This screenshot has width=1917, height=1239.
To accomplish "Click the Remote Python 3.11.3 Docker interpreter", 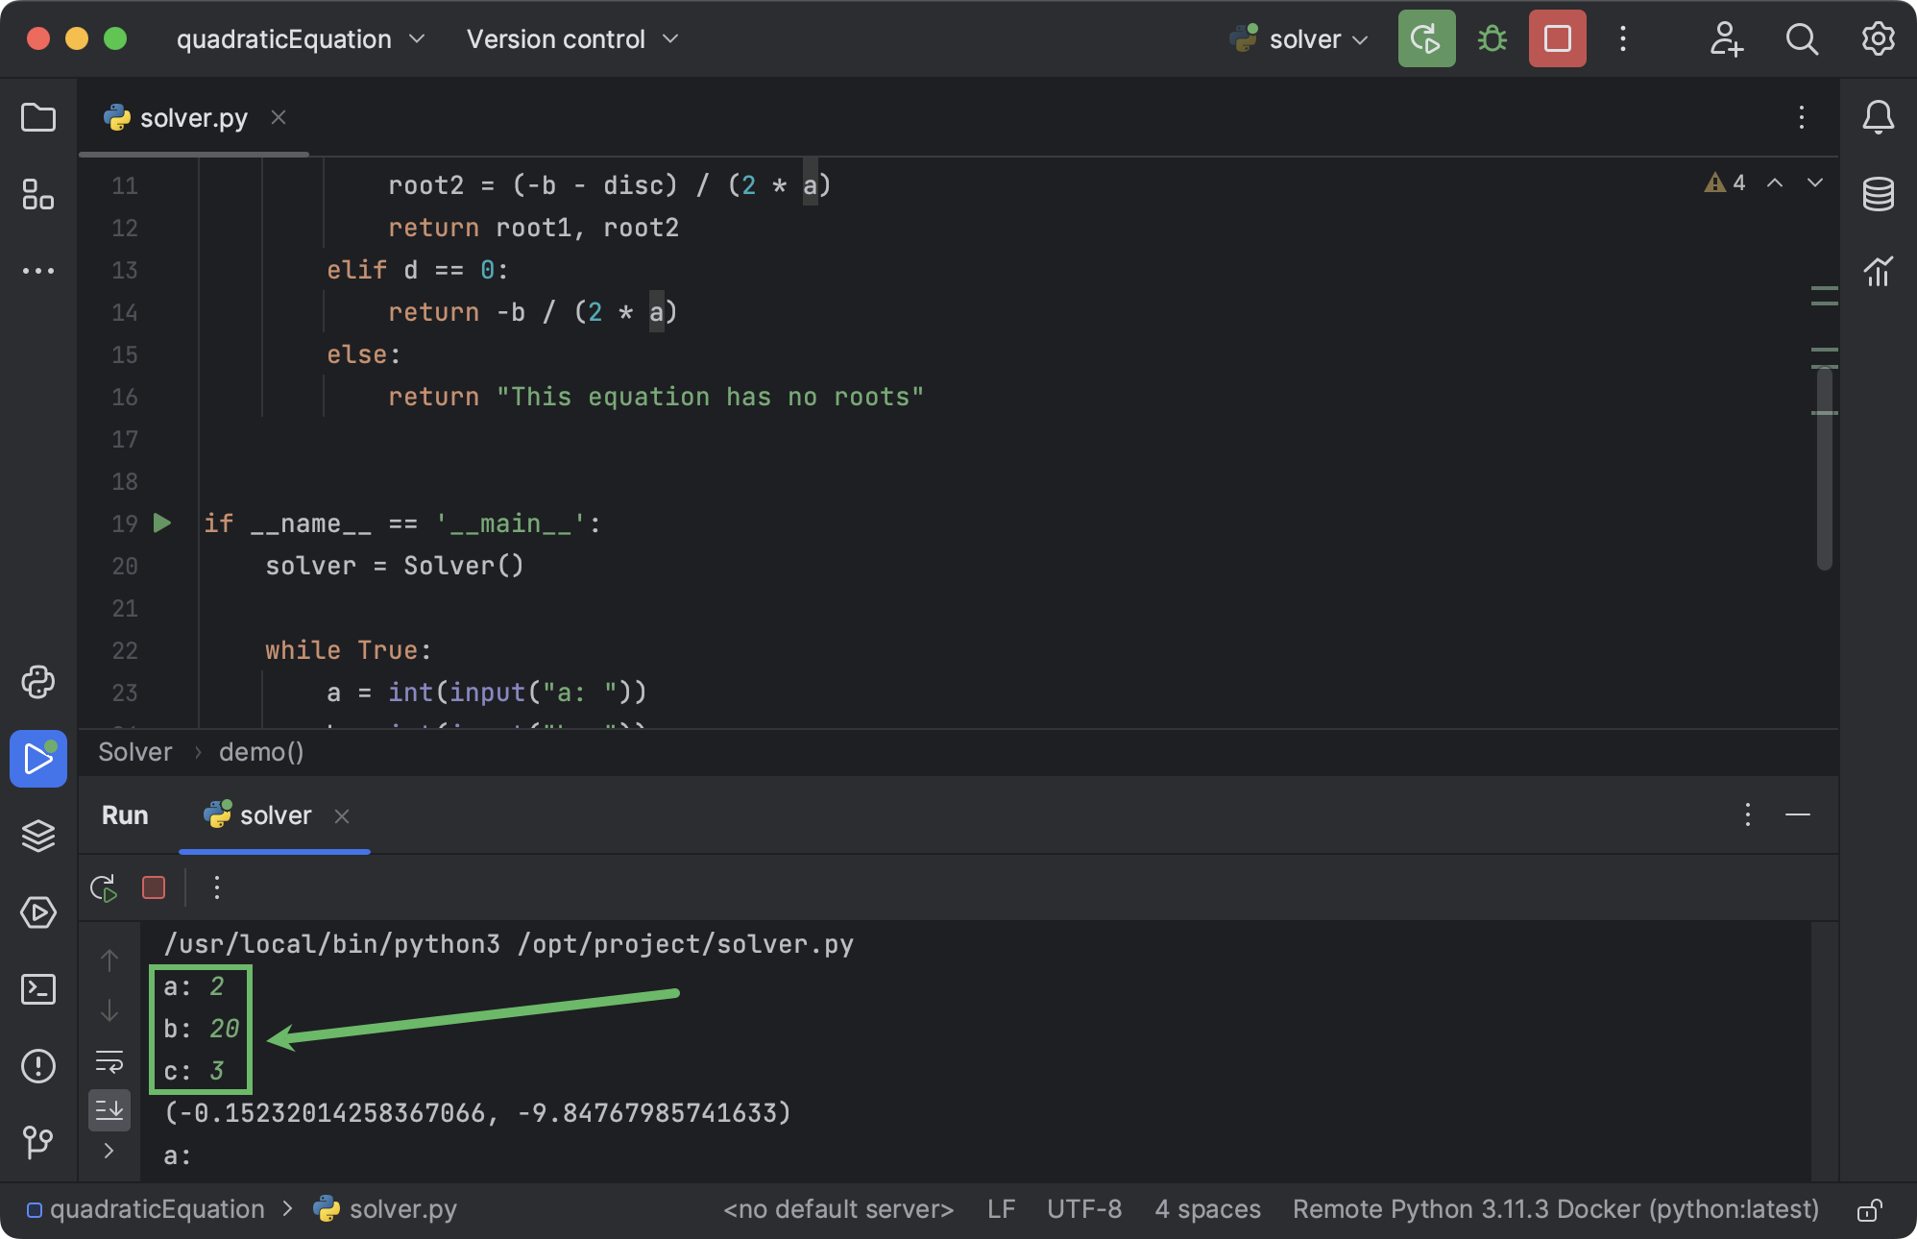I will pyautogui.click(x=1555, y=1209).
